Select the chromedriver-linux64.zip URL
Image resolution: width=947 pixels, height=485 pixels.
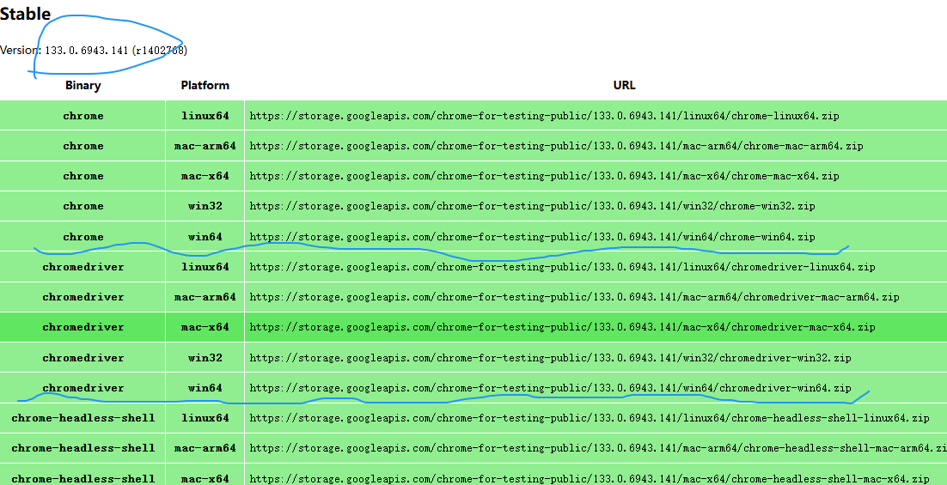click(x=562, y=267)
